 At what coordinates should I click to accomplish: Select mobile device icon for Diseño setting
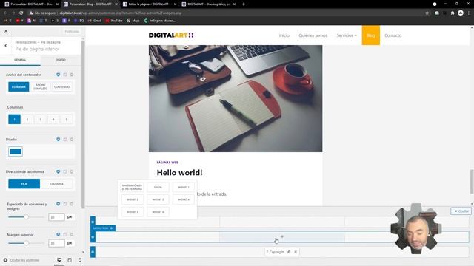pos(72,140)
